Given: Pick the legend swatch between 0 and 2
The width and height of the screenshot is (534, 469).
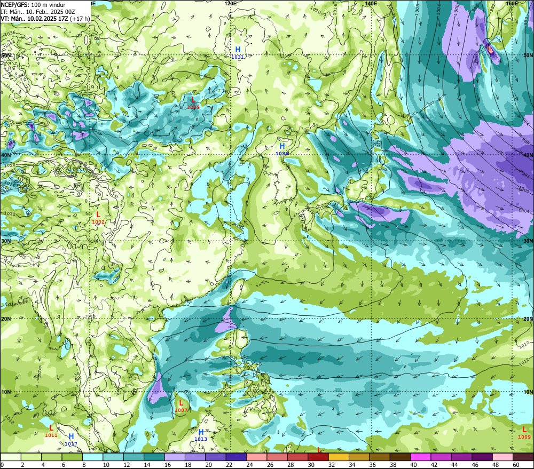Looking at the screenshot, I should (11, 457).
